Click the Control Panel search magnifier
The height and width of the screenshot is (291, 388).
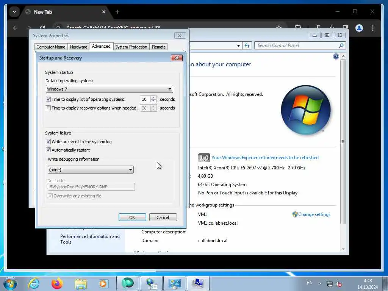(341, 45)
